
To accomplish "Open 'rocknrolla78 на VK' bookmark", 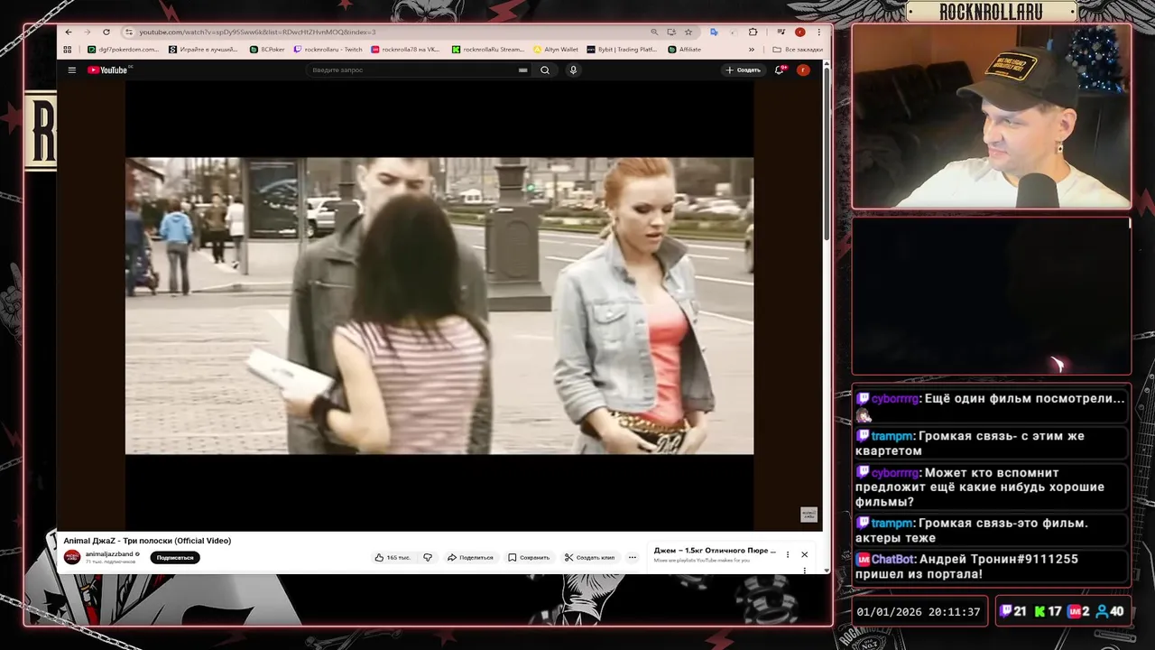I will [405, 50].
